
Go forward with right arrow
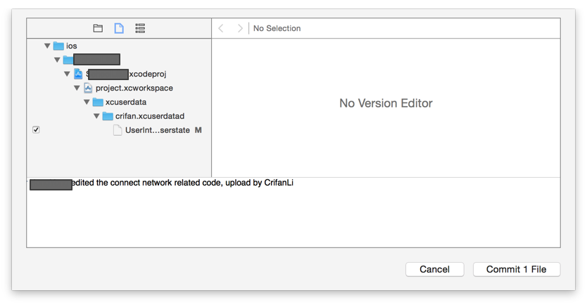[240, 28]
